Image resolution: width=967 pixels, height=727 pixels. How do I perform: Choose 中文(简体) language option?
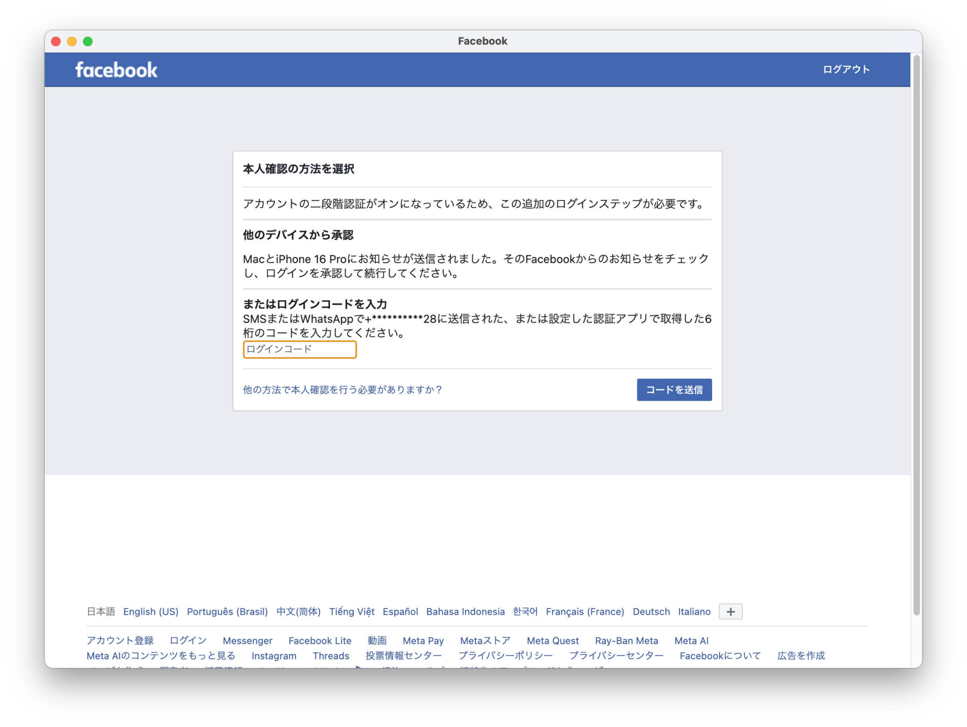(298, 611)
